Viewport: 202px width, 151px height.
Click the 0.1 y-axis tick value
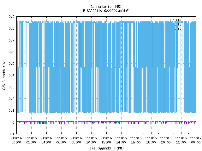(11, 110)
